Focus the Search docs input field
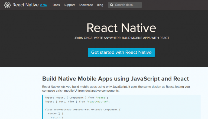Screen dimensions: 208x119 tap(125, 5)
